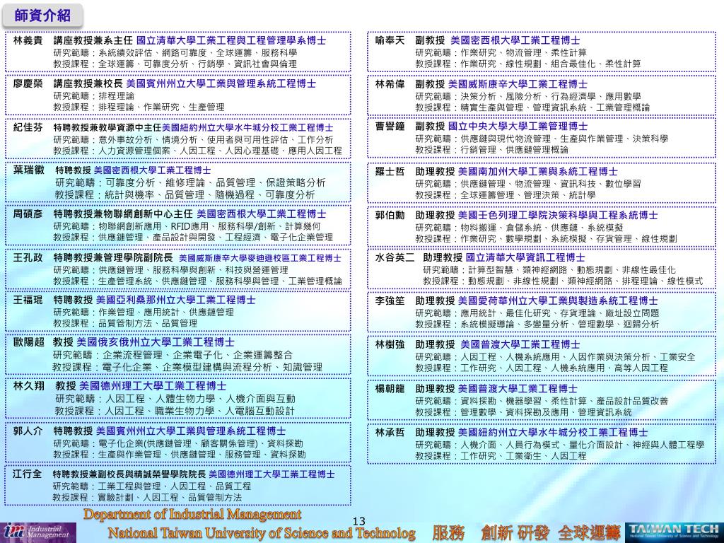Click 美國王色列理工學院決策科學與工程系統博士 text
Screen dimensions: 724x543
tap(558, 215)
